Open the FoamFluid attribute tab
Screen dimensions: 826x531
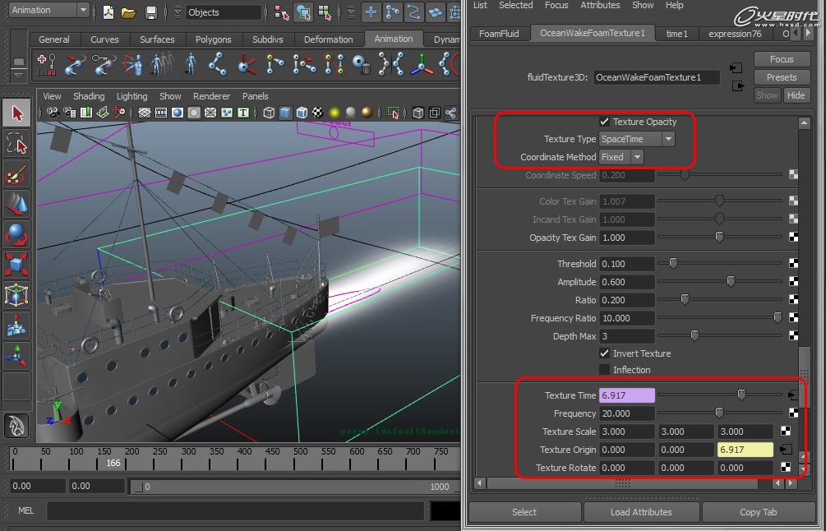pos(498,34)
